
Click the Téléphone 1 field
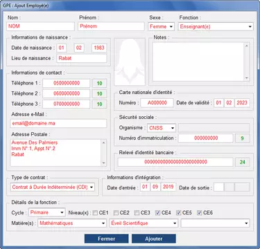coord(67,83)
